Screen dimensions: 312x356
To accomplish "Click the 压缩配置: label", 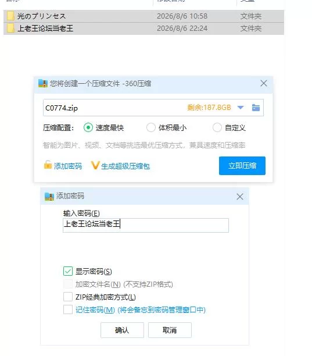I will [58, 128].
